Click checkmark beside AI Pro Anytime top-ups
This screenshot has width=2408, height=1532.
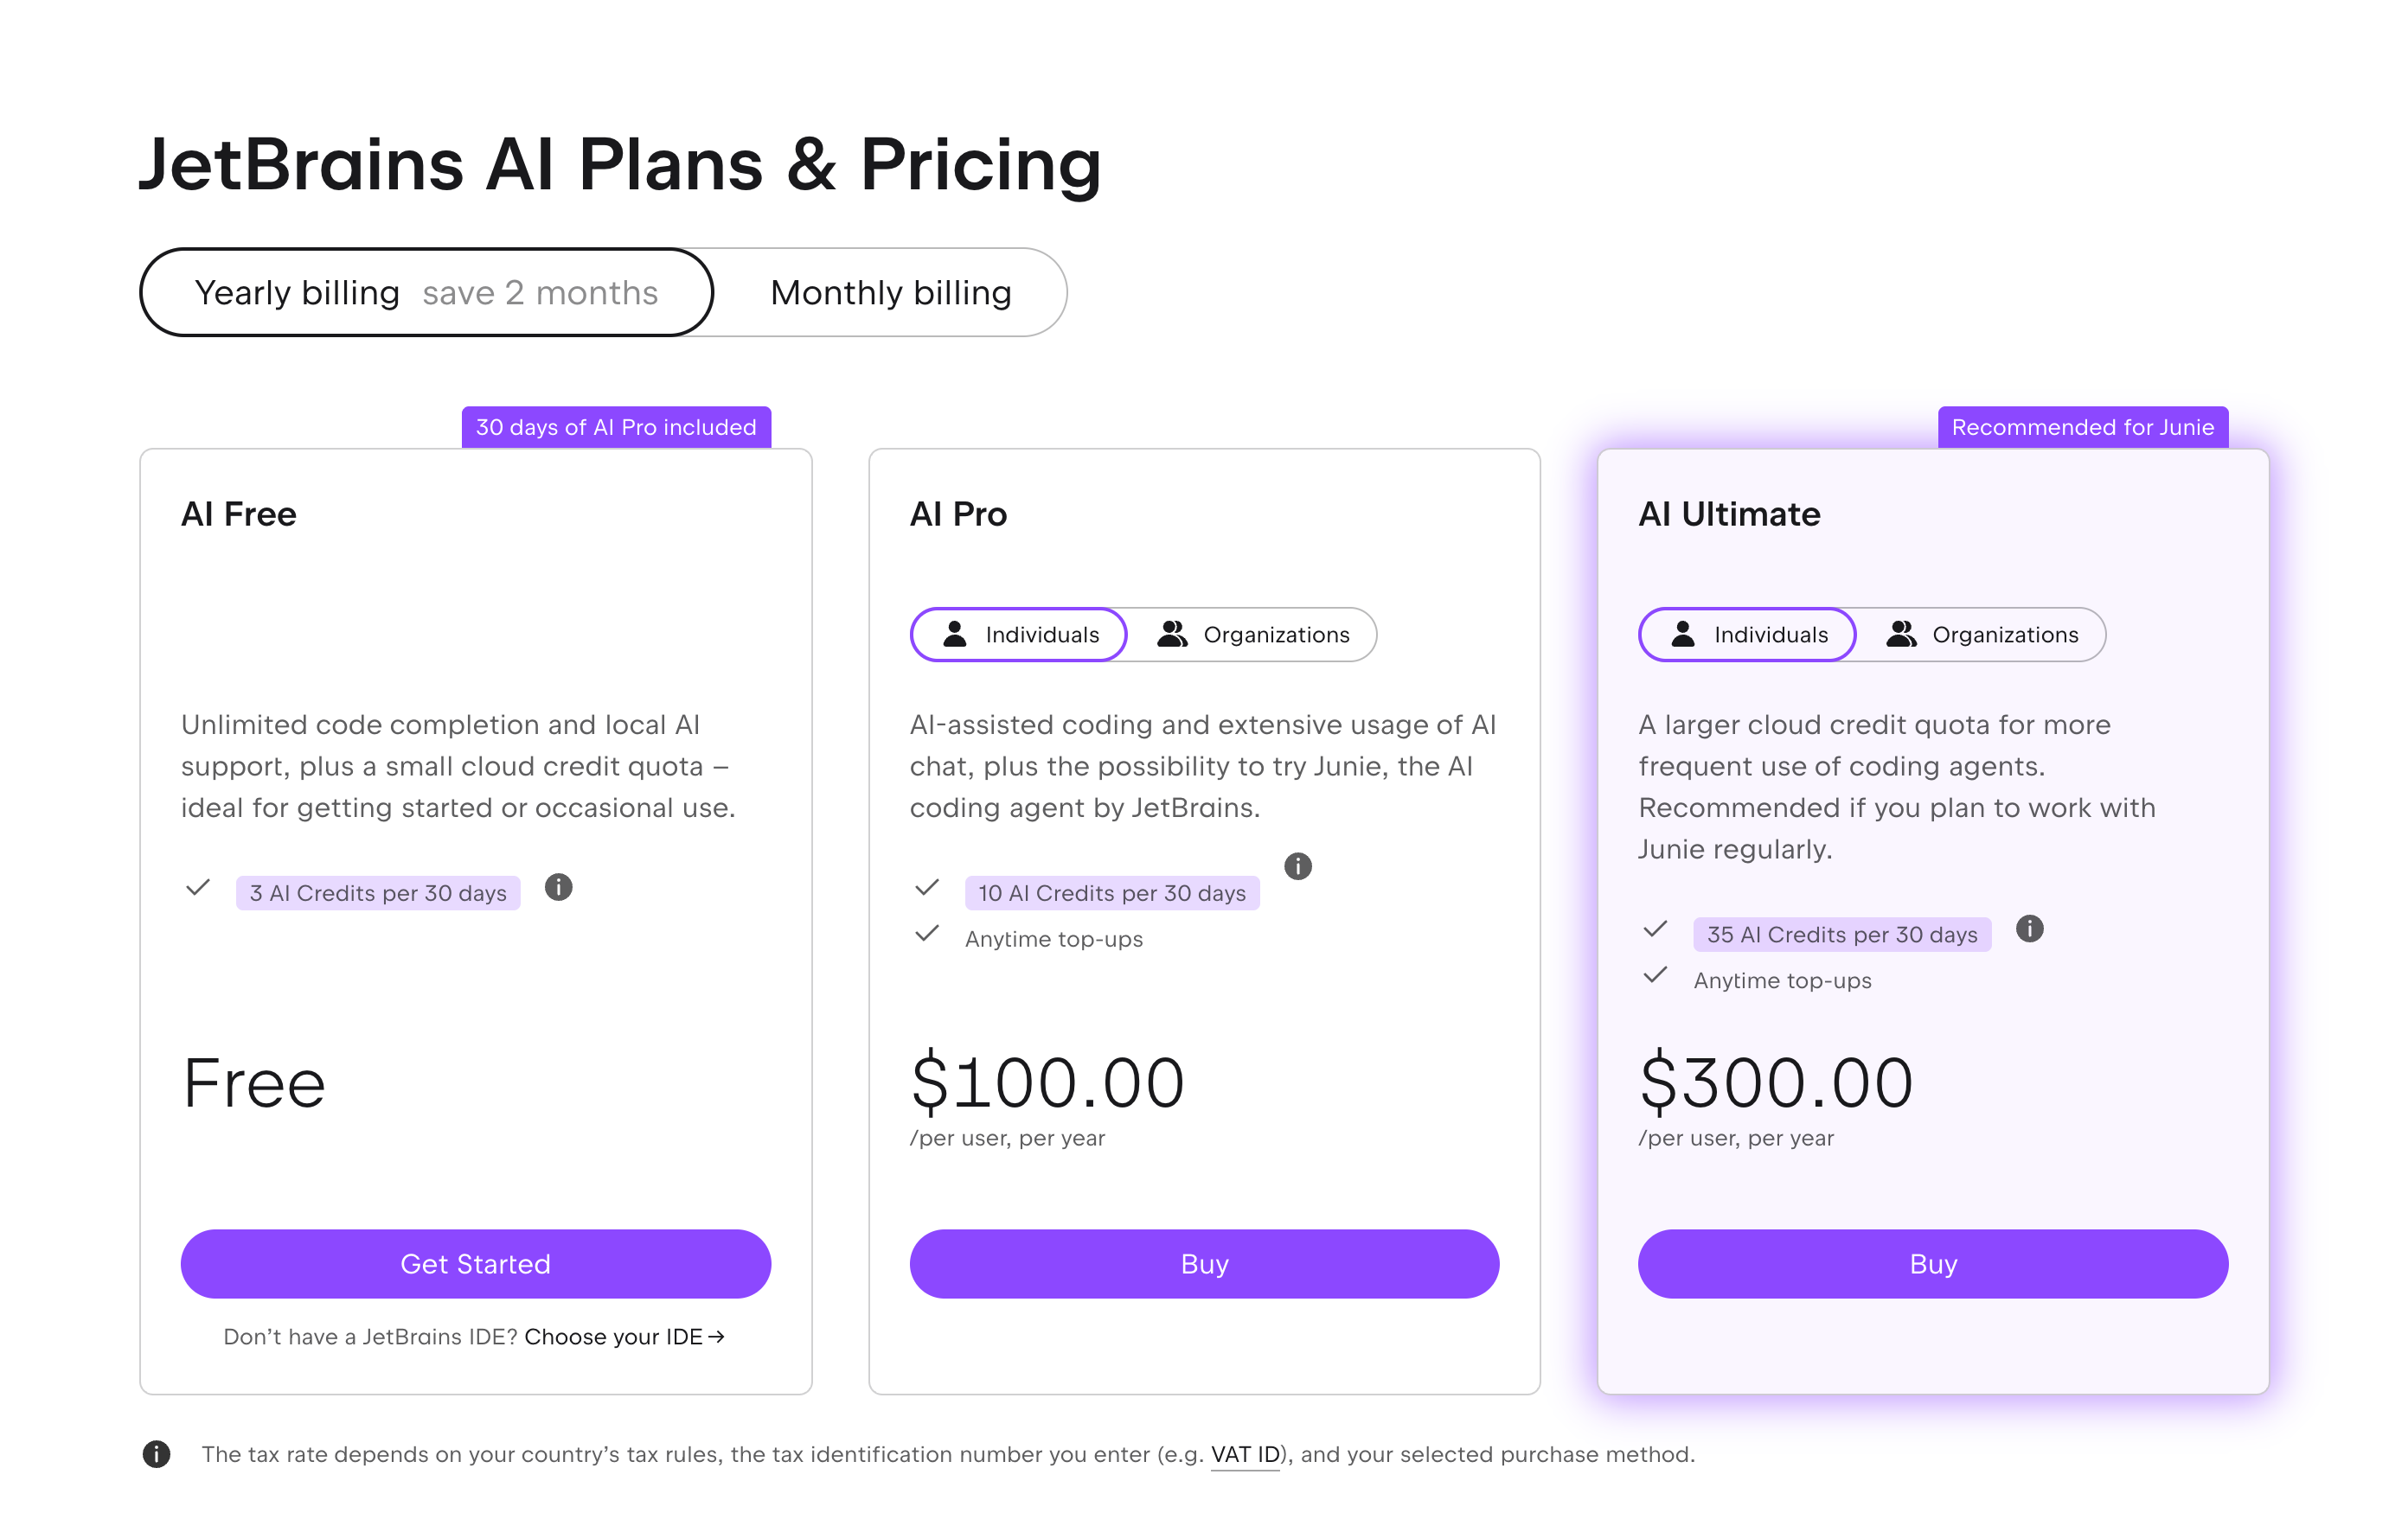[x=927, y=934]
